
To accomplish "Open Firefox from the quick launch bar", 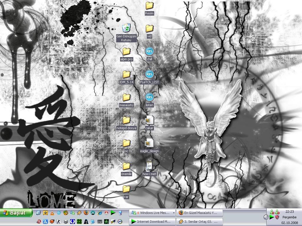I will [x=86, y=213].
